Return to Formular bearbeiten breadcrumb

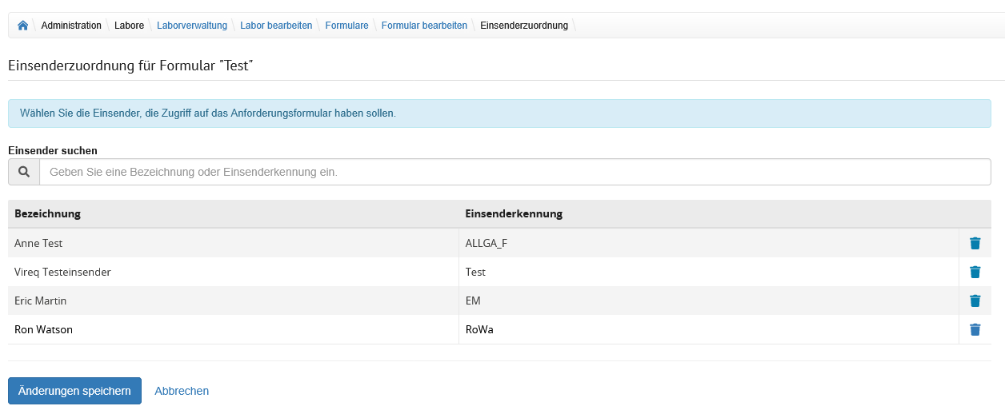[x=424, y=26]
